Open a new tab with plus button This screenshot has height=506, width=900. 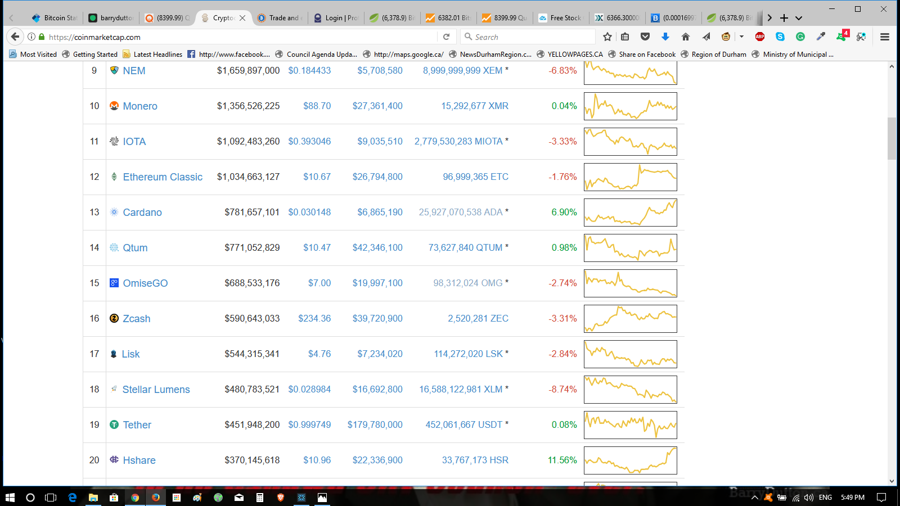pos(784,18)
